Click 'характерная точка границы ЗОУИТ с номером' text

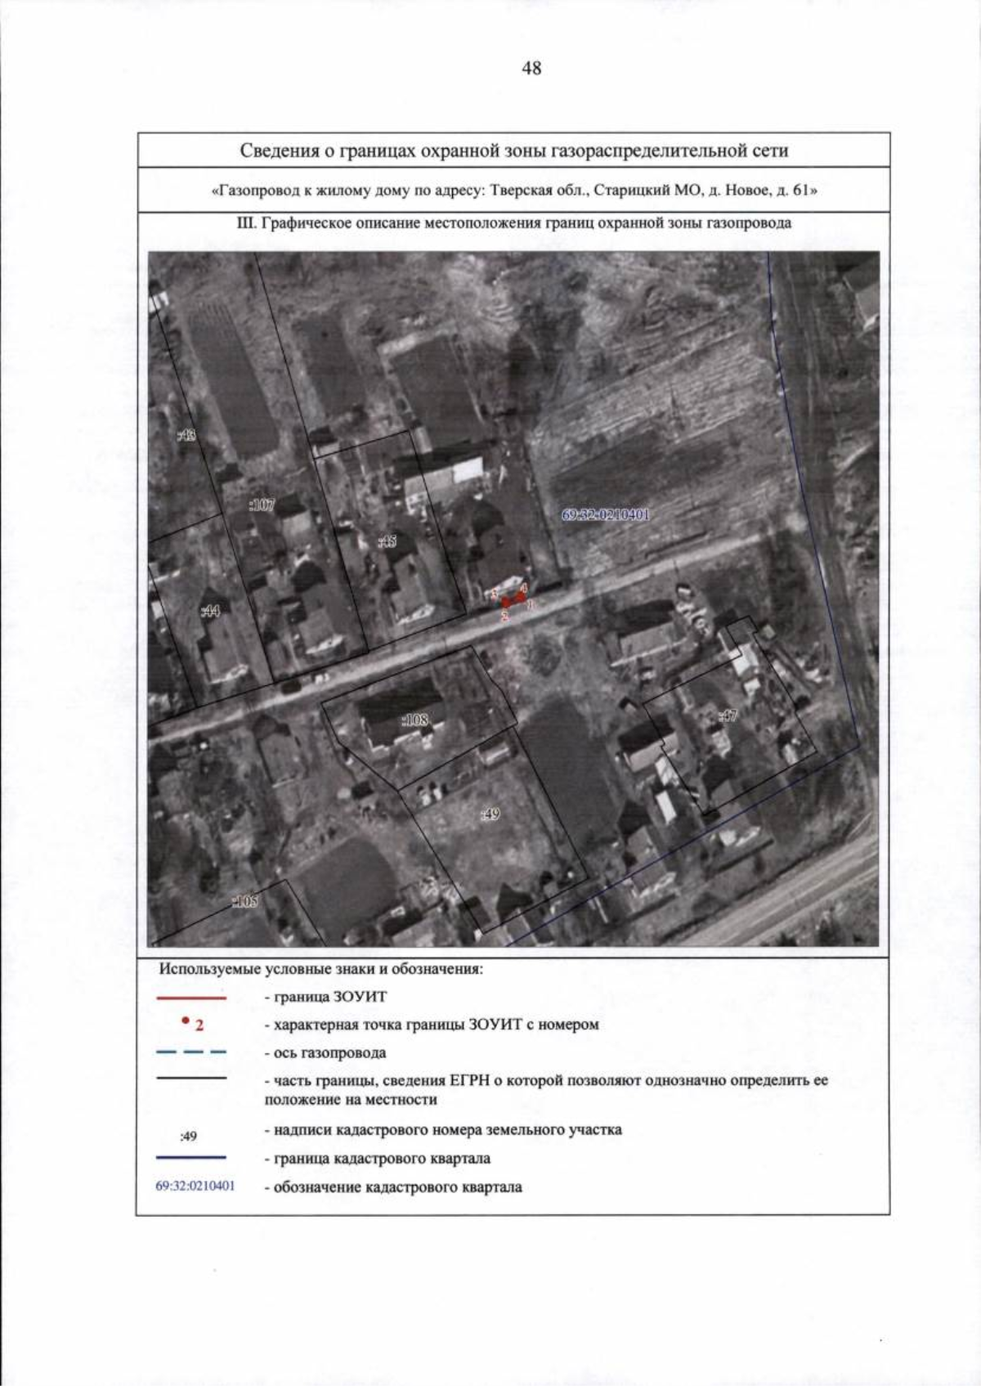click(x=432, y=1025)
